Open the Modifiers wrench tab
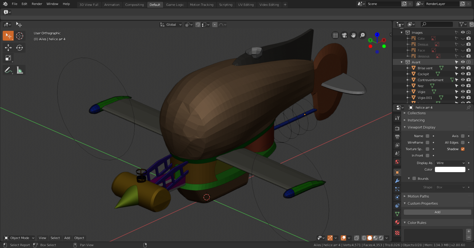 (397, 181)
